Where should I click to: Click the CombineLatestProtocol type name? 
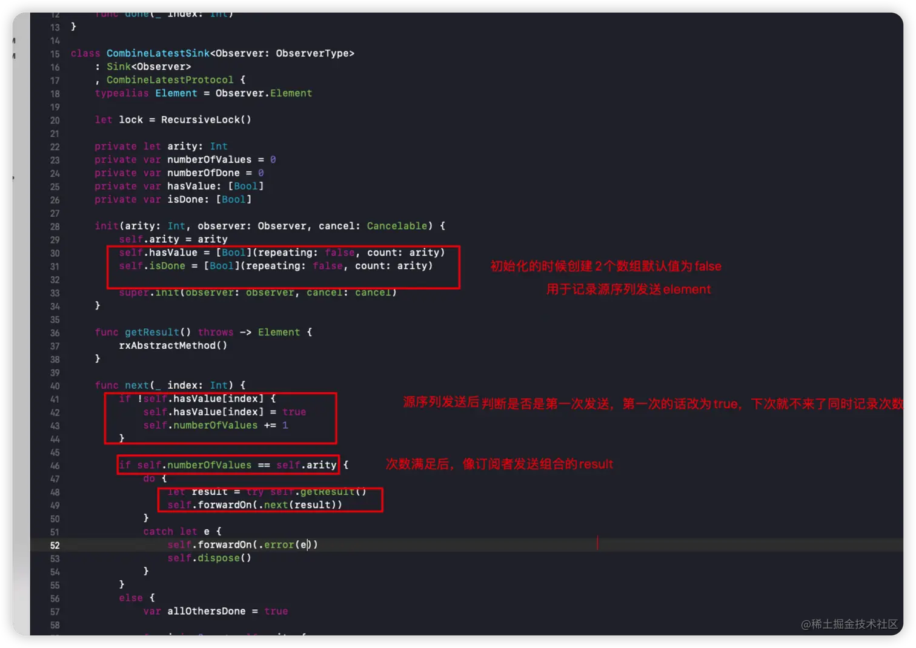pos(170,80)
